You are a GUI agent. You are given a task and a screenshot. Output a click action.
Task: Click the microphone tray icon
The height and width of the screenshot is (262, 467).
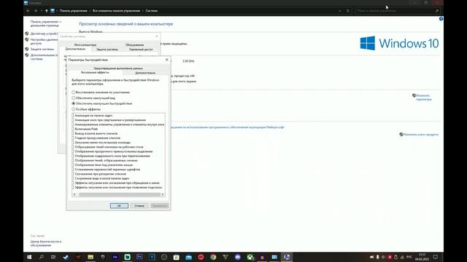(x=378, y=257)
